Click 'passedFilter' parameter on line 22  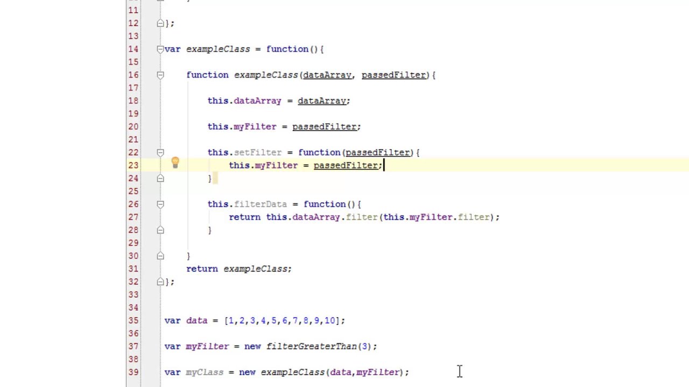click(x=377, y=152)
